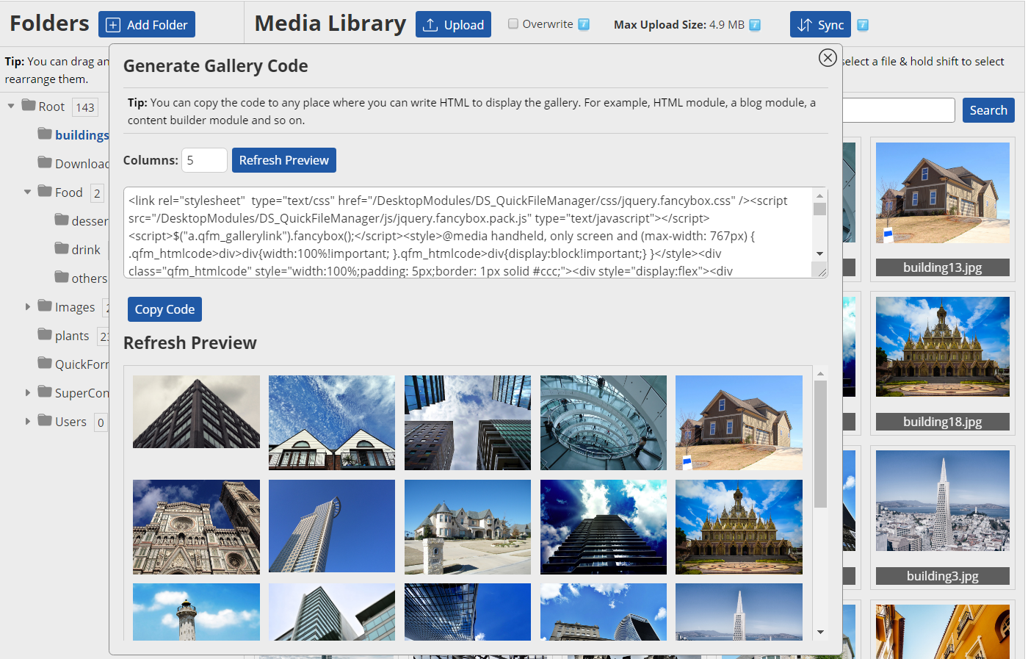Click the Upload button
This screenshot has width=1028, height=659.
pos(453,24)
